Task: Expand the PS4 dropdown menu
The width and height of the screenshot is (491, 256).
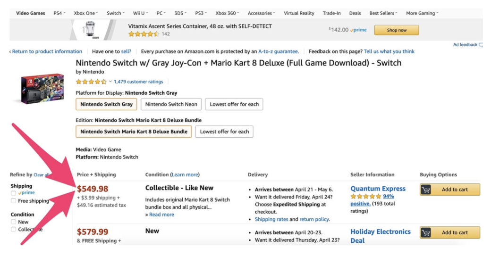Action: coord(59,13)
